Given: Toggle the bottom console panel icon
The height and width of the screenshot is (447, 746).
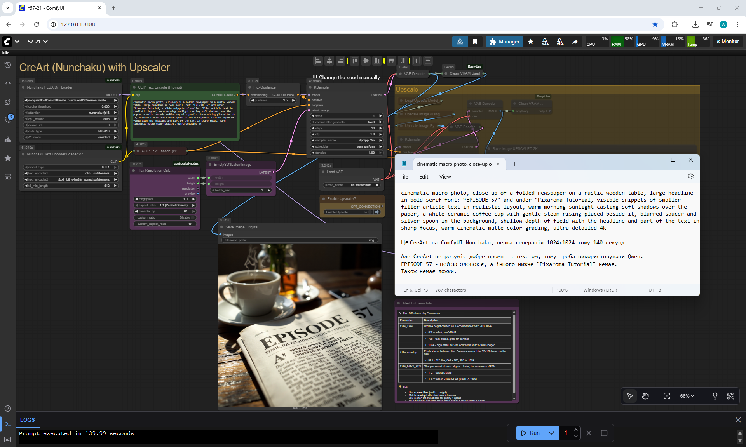Looking at the screenshot, I should tap(7, 424).
